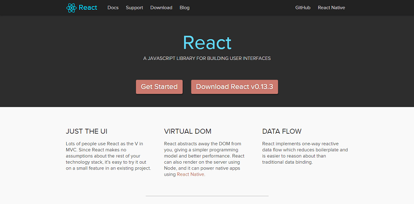Click paragraph starting 'React abstracts away the DOM'
This screenshot has width=414, height=204.
(x=204, y=159)
